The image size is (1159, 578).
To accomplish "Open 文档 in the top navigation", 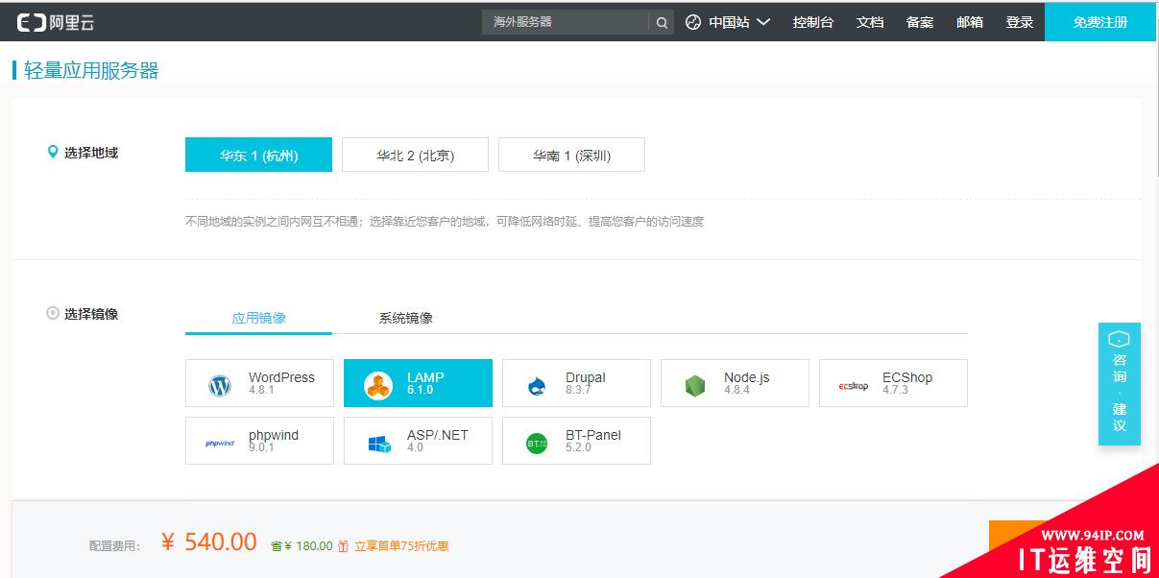I will click(x=870, y=22).
